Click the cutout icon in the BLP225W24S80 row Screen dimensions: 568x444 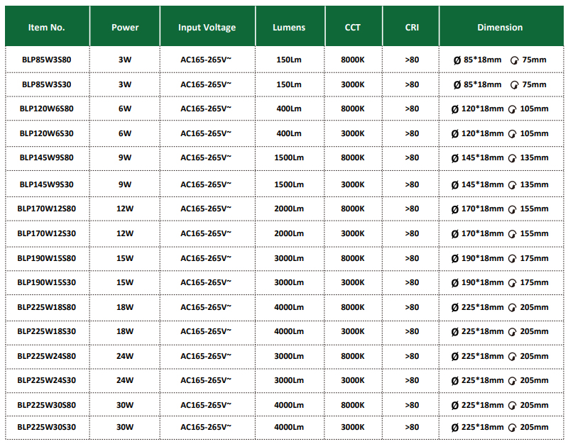512,357
